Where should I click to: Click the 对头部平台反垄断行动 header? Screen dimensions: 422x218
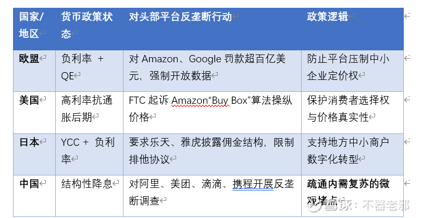coord(180,17)
